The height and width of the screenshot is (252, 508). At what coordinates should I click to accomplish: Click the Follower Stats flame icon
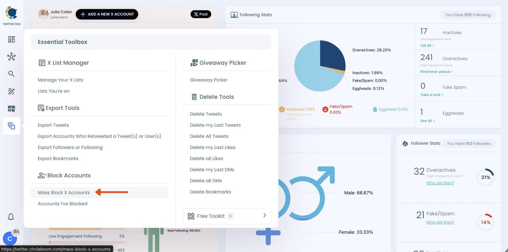pyautogui.click(x=405, y=144)
